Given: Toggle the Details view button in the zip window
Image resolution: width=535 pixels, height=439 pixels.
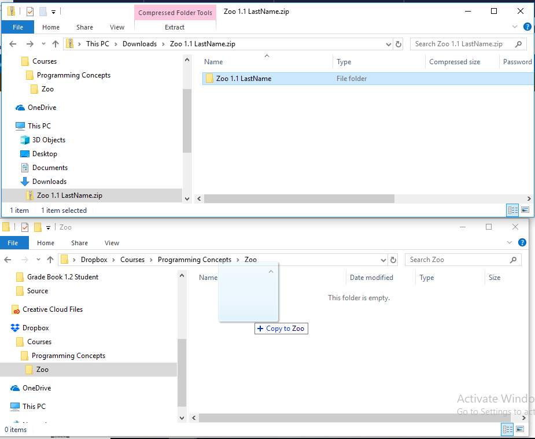Looking at the screenshot, I should point(512,210).
